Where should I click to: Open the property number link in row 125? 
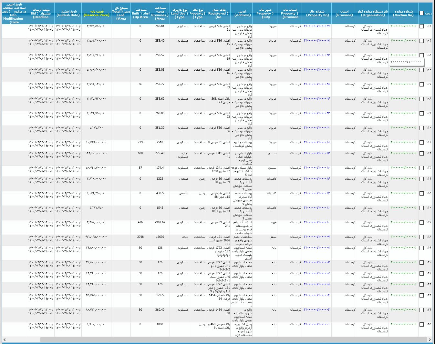316,324
